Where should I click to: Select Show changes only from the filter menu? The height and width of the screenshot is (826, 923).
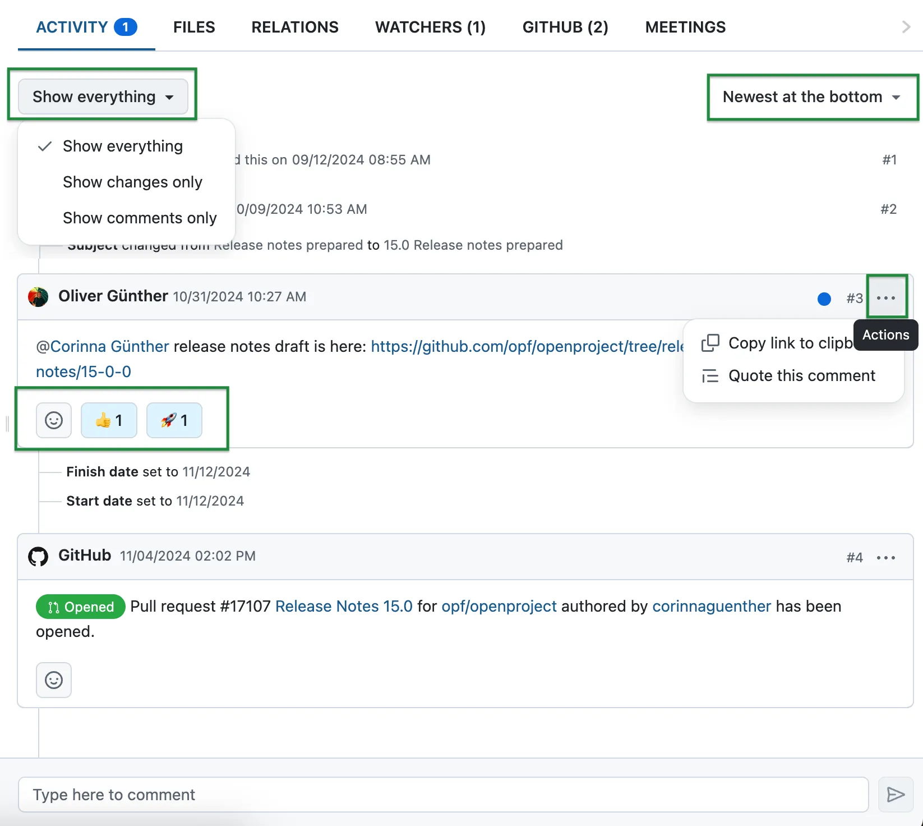(132, 182)
